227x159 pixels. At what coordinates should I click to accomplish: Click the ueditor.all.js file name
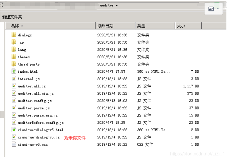click(x=32, y=86)
